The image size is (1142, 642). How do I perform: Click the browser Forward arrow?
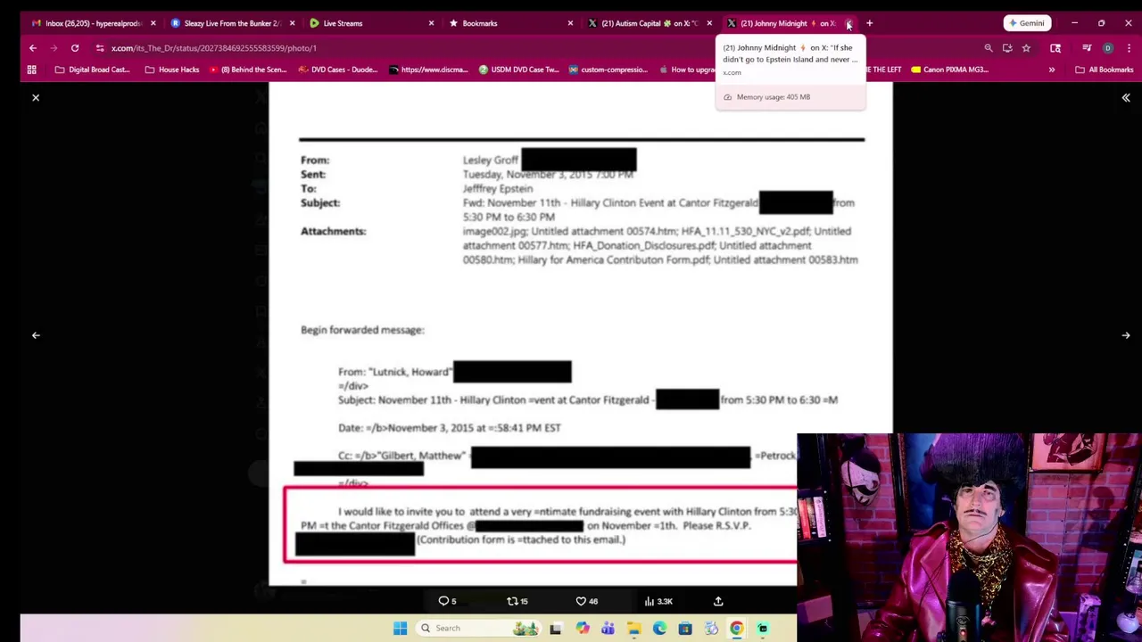point(54,48)
